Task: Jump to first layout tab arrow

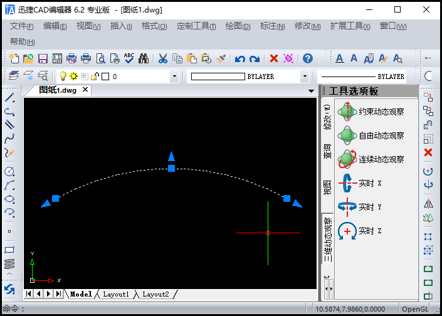Action: pyautogui.click(x=28, y=293)
